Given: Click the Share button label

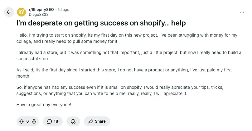Looking at the screenshot, I should click(100, 121).
